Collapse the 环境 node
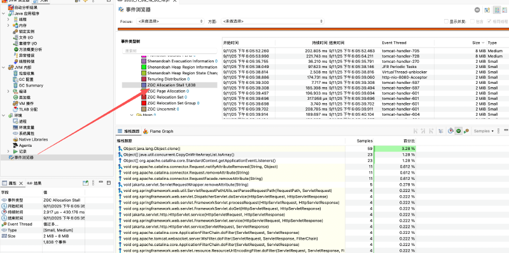 (4, 116)
